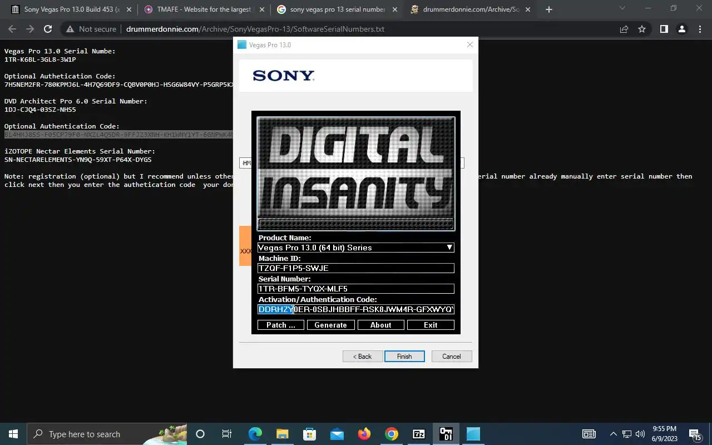Click the Not secure site indicator
The image size is (712, 445).
[92, 29]
